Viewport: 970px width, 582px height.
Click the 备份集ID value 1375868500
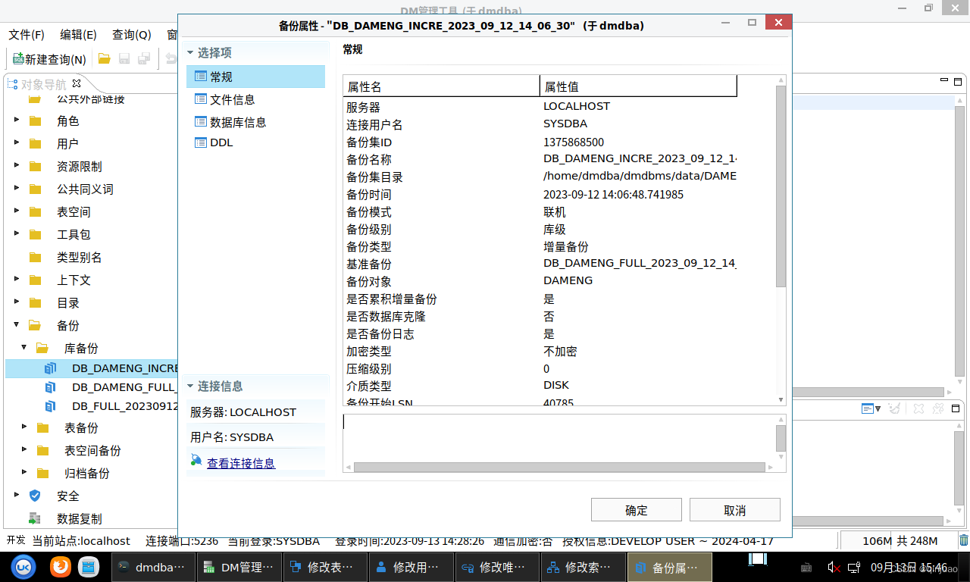[x=574, y=142]
